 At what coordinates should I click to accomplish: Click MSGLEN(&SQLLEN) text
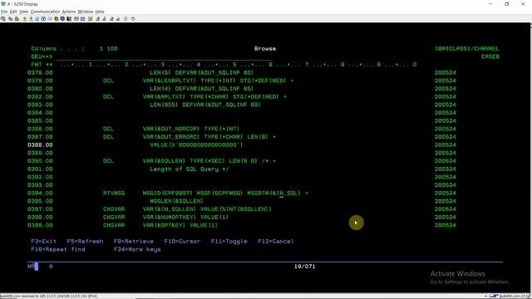coord(176,201)
